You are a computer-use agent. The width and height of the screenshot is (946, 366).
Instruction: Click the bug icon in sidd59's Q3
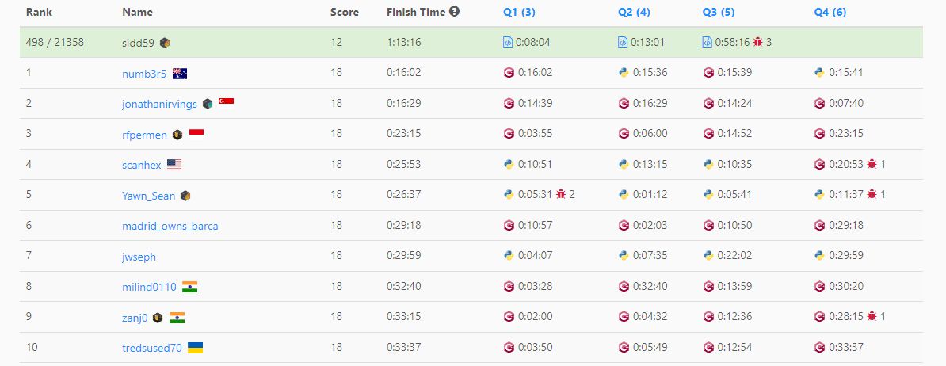757,42
